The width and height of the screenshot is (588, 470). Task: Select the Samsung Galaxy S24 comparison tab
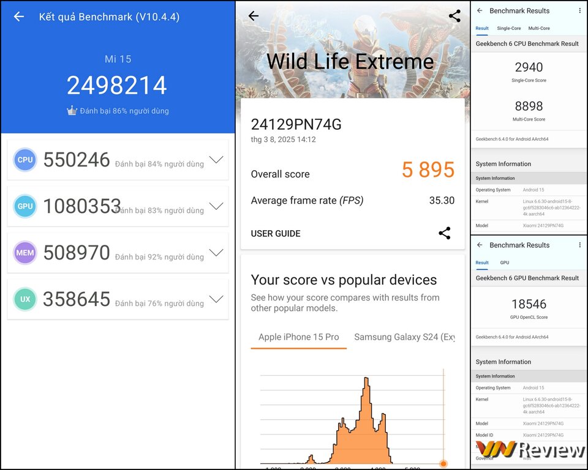click(x=404, y=337)
